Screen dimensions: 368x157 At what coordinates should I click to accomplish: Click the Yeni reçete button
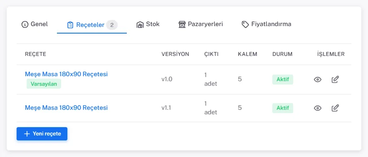click(42, 134)
